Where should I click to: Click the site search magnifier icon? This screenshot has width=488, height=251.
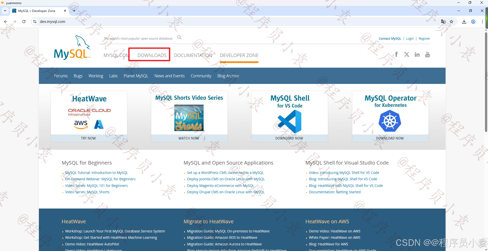[x=179, y=37]
